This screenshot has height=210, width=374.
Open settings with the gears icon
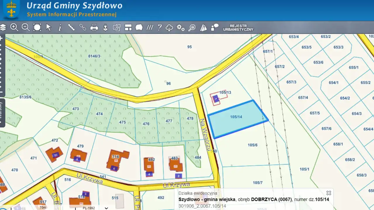point(181,27)
